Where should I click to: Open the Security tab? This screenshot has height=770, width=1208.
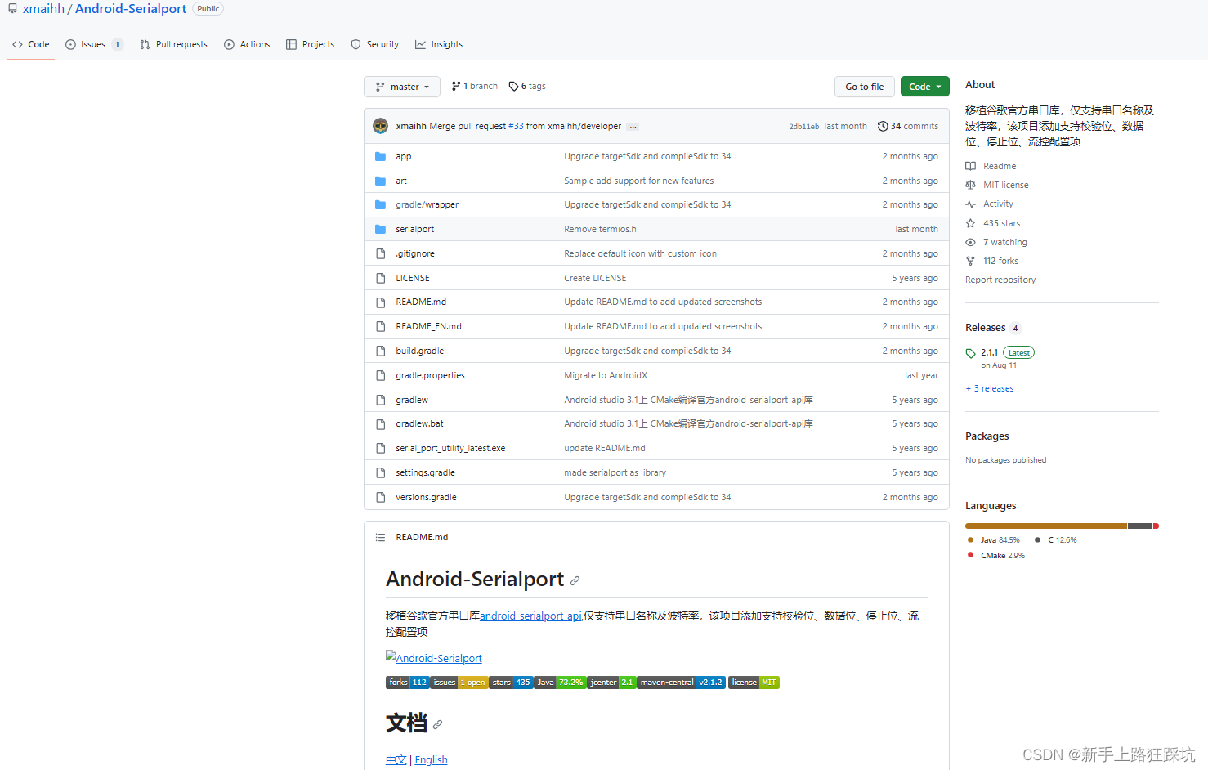click(374, 44)
